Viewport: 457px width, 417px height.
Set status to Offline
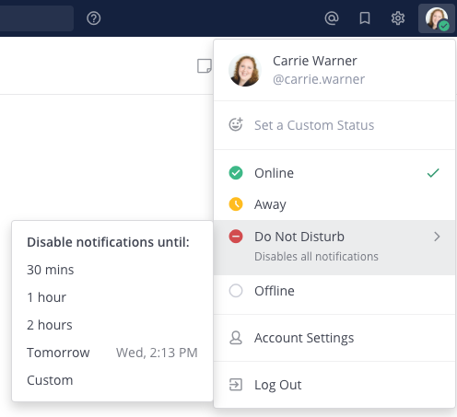pyautogui.click(x=334, y=291)
